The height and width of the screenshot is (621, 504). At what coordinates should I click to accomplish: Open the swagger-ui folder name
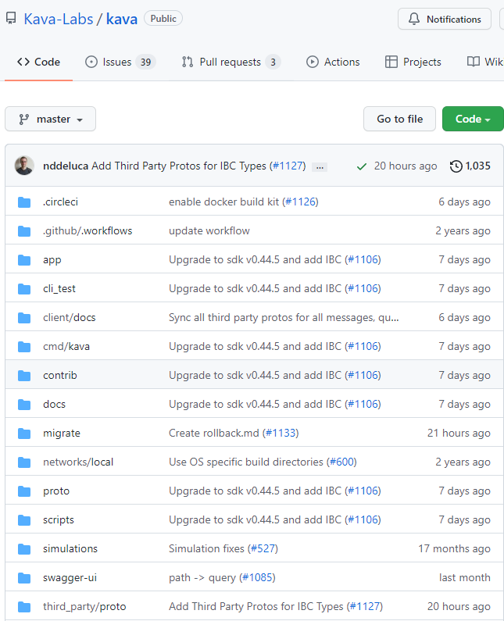pos(70,578)
